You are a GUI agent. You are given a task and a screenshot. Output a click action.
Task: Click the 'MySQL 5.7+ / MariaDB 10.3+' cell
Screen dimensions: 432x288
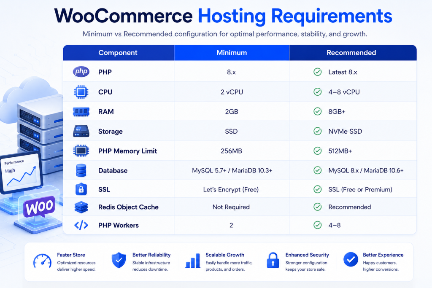pos(232,170)
